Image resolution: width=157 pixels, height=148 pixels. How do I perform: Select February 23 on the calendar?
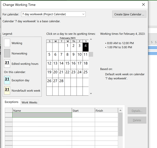[73, 73]
